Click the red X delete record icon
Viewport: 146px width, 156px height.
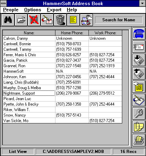34,20
